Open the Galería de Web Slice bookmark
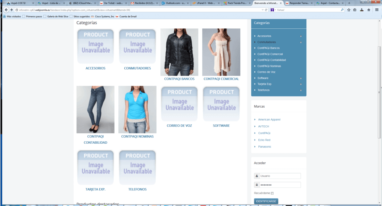 [x=56, y=17]
